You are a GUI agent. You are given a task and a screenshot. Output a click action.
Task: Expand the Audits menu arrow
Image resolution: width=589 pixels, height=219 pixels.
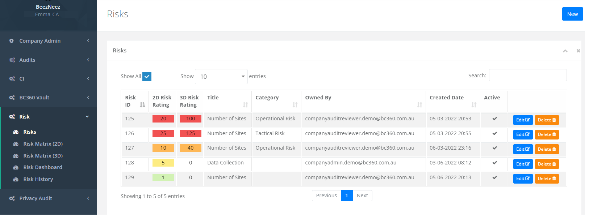coord(88,60)
